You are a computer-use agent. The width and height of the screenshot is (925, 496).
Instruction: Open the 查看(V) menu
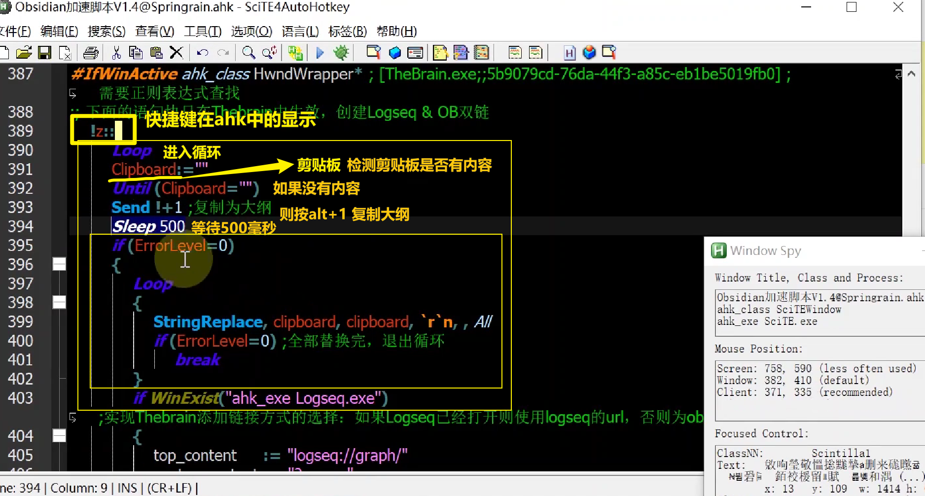(155, 32)
